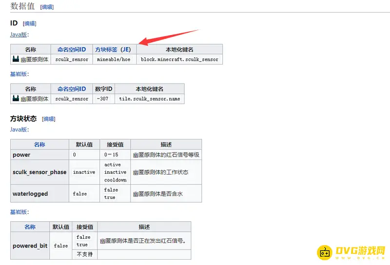Click the sculk sensor icon in the Java ID table
This screenshot has height=265, width=390.
tap(16, 59)
